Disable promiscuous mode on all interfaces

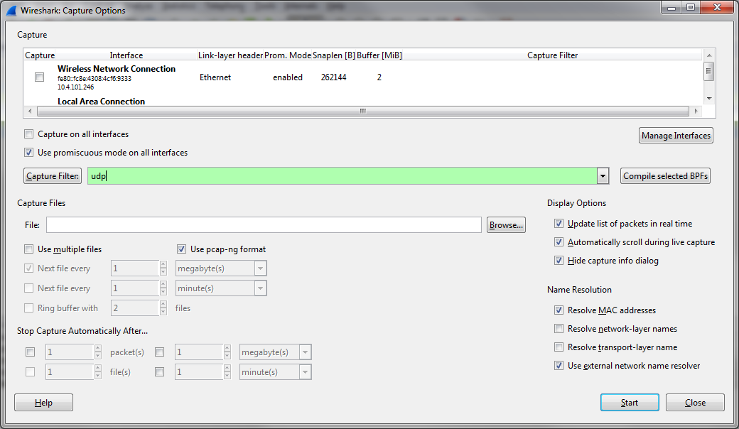click(28, 152)
